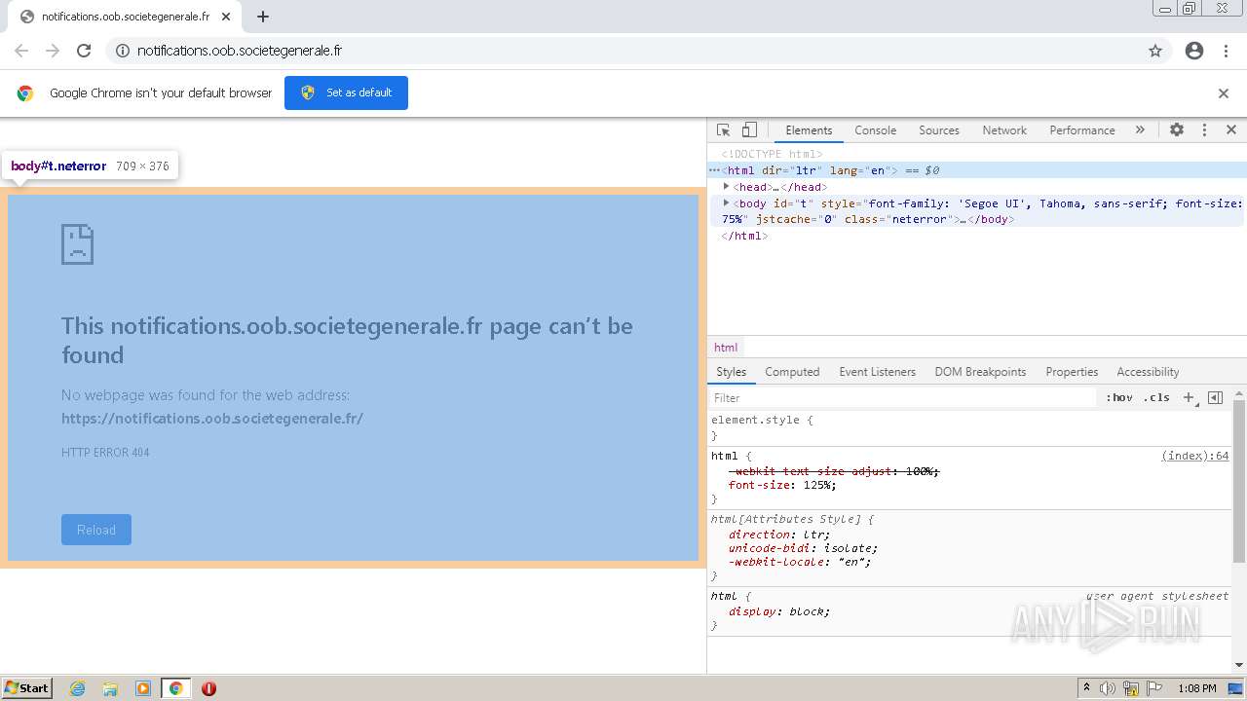The height and width of the screenshot is (701, 1247).
Task: Open the Computed styles tab
Action: [792, 372]
